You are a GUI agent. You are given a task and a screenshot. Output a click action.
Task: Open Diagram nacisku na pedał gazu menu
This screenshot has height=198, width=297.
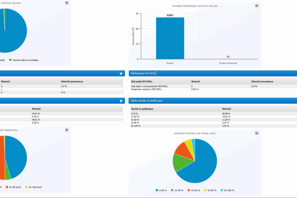pyautogui.click(x=257, y=133)
